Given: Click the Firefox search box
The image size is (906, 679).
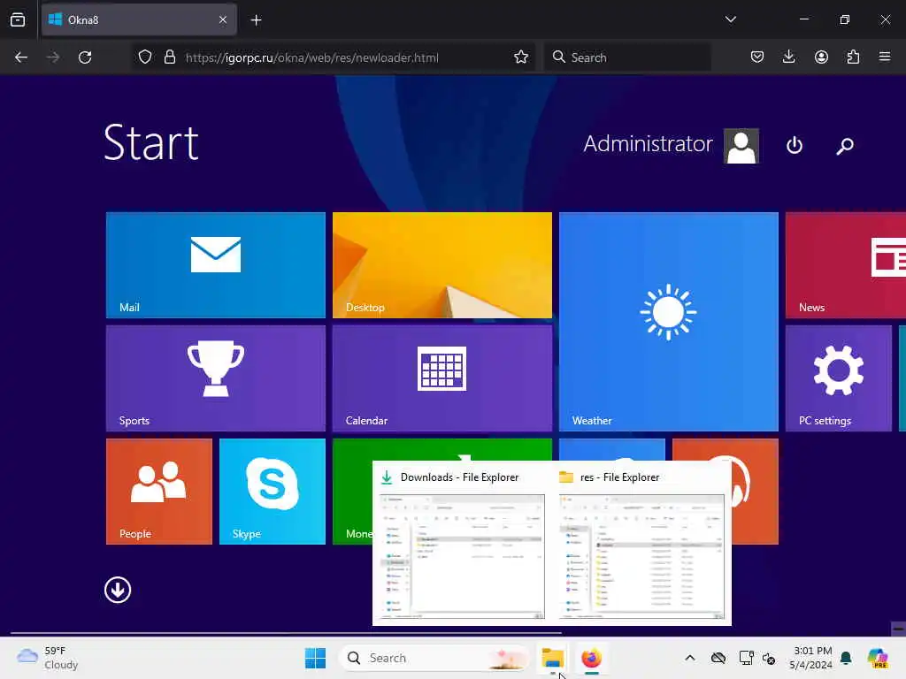Looking at the screenshot, I should [627, 57].
